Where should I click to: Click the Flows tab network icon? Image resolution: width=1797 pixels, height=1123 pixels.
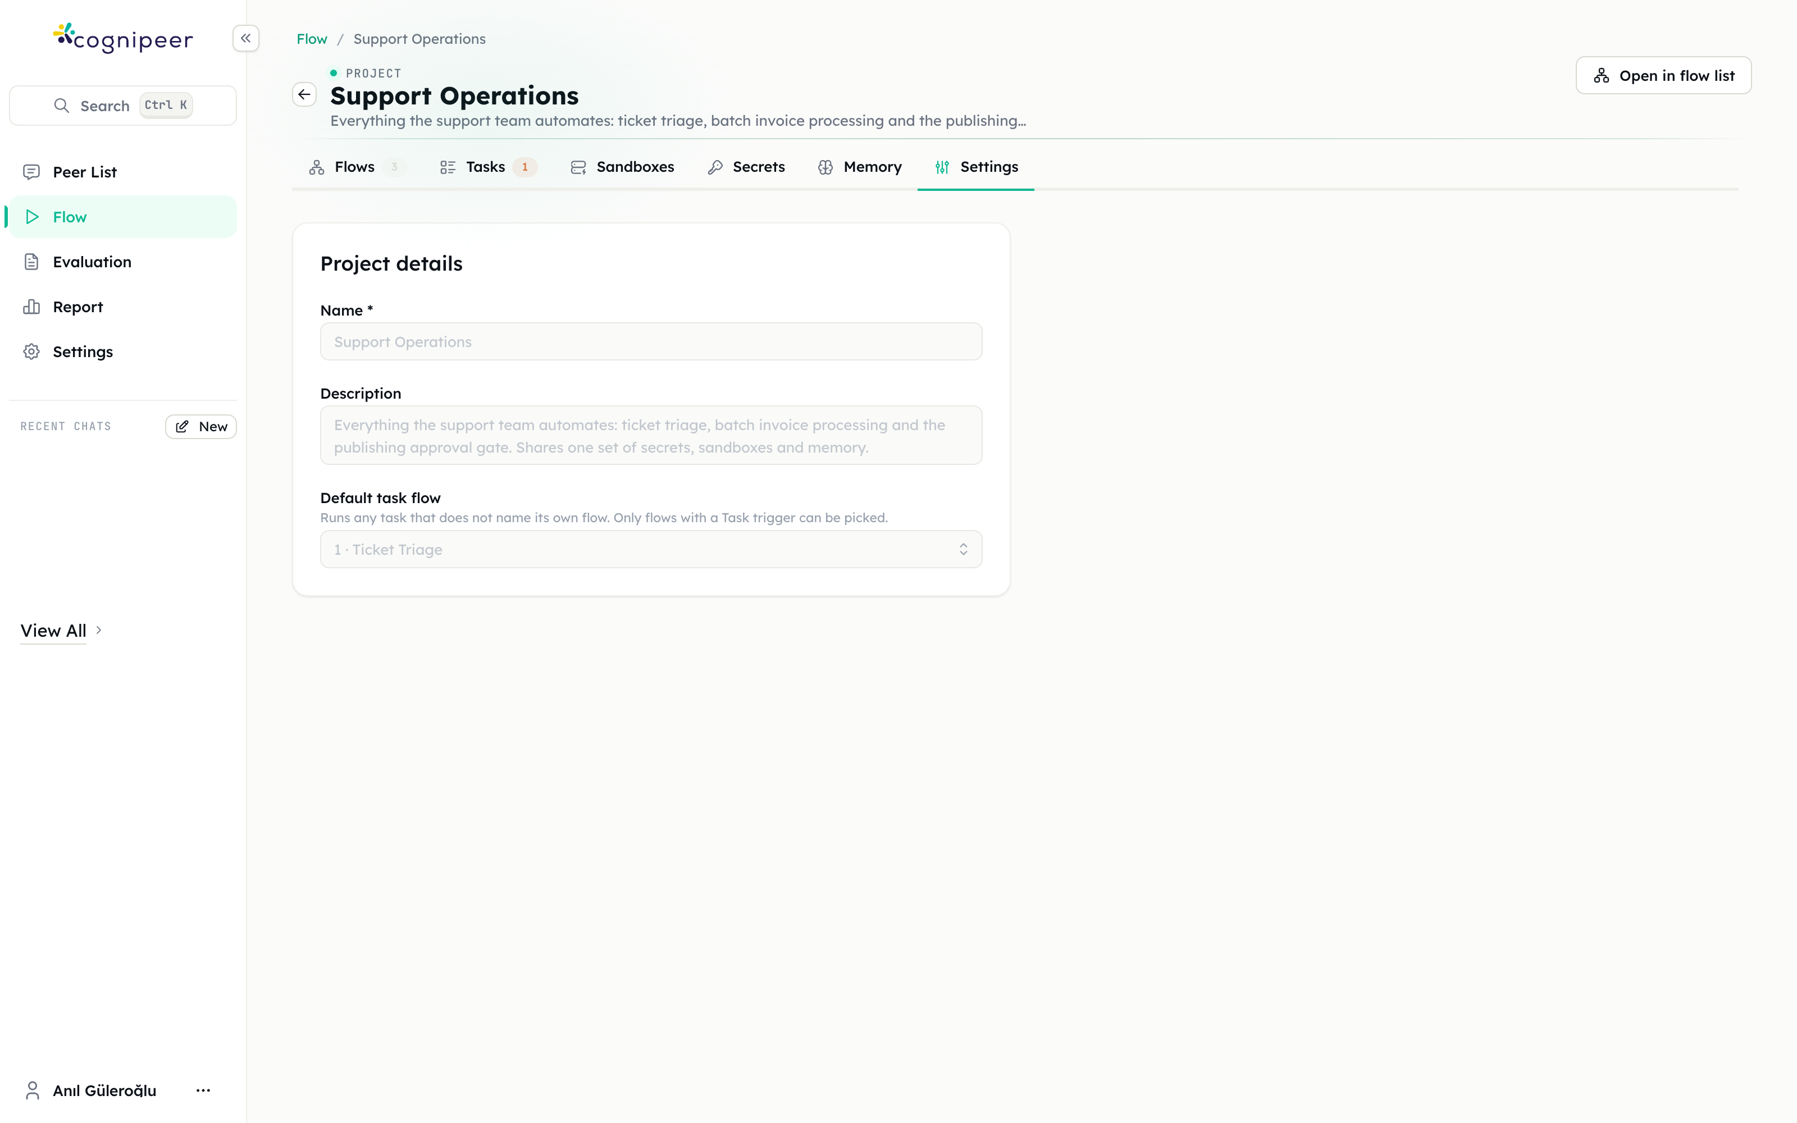coord(317,167)
